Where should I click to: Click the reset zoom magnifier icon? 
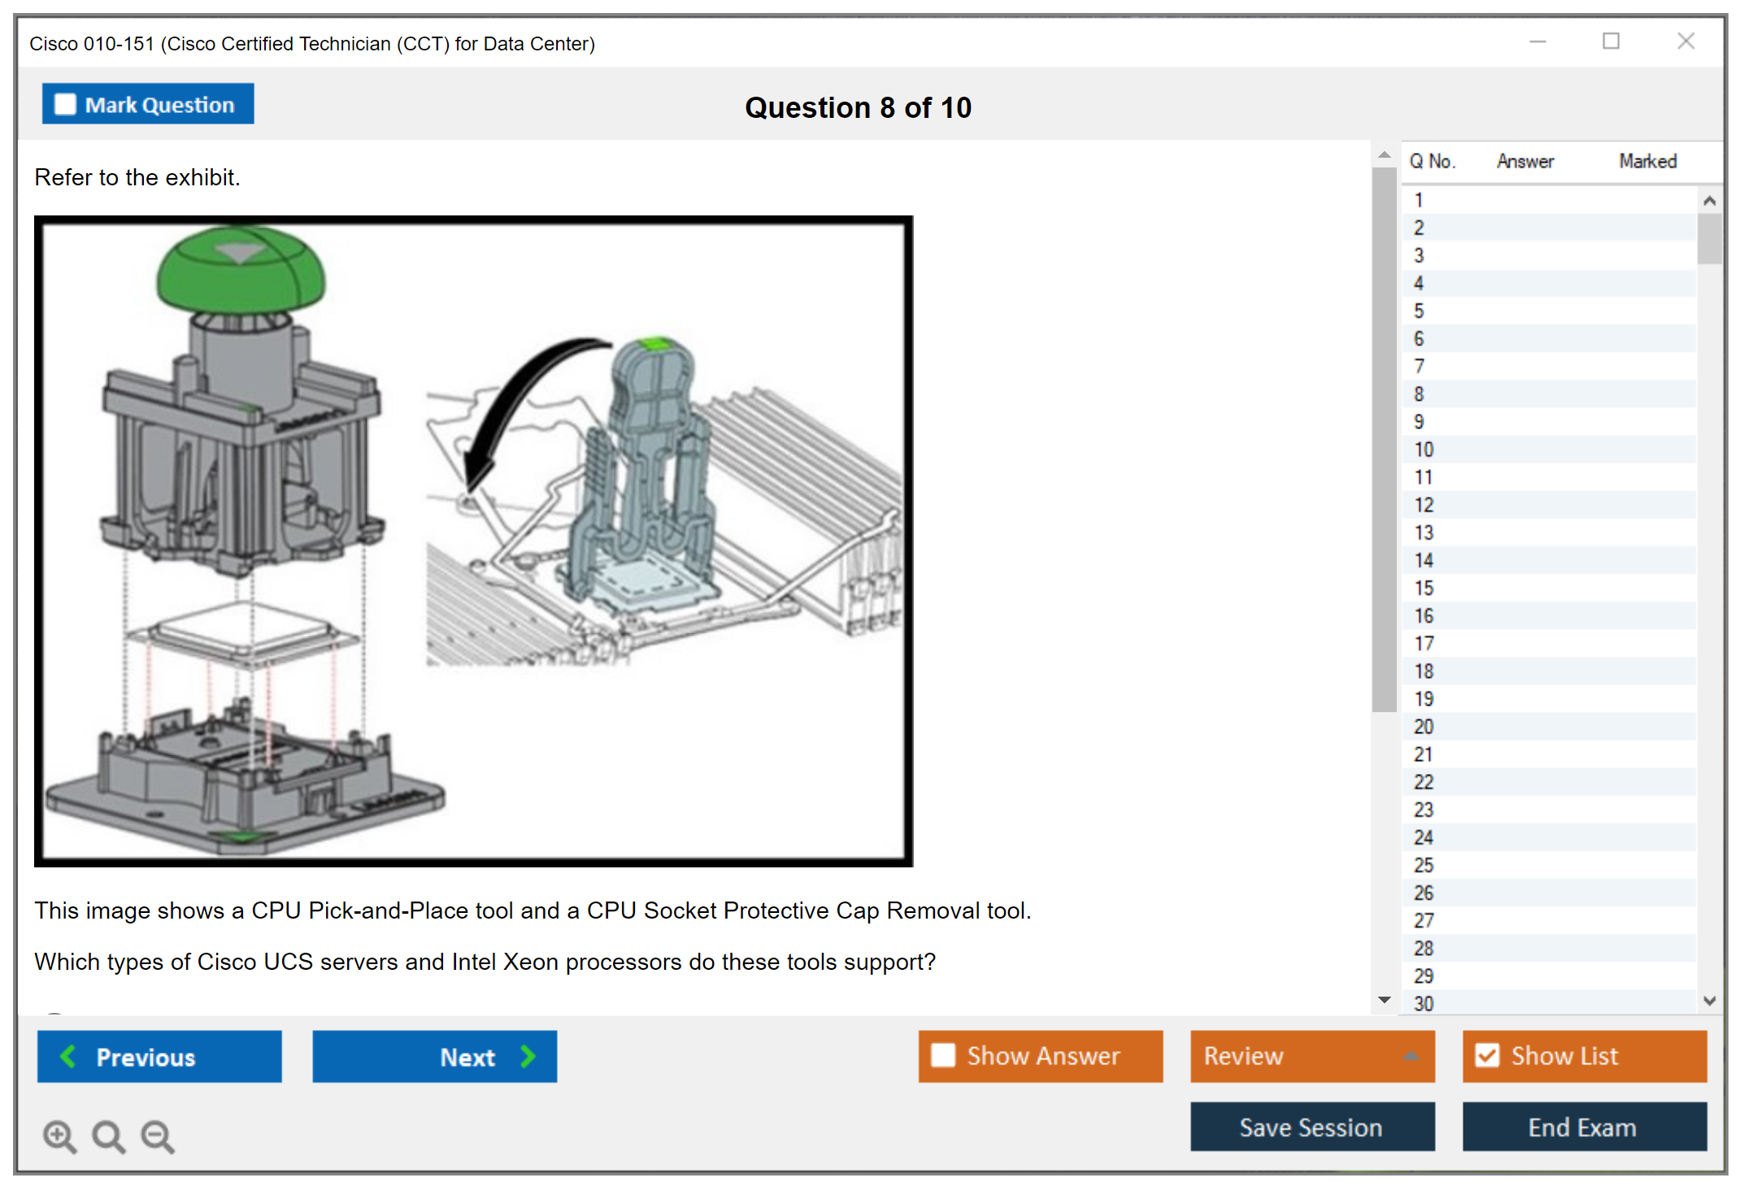point(108,1136)
